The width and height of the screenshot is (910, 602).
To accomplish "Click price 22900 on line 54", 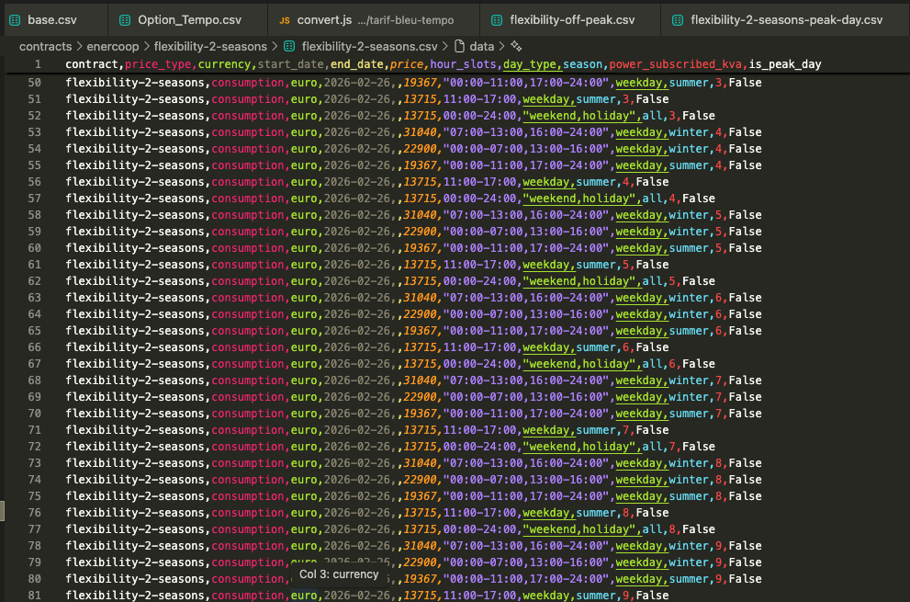I will [x=421, y=149].
